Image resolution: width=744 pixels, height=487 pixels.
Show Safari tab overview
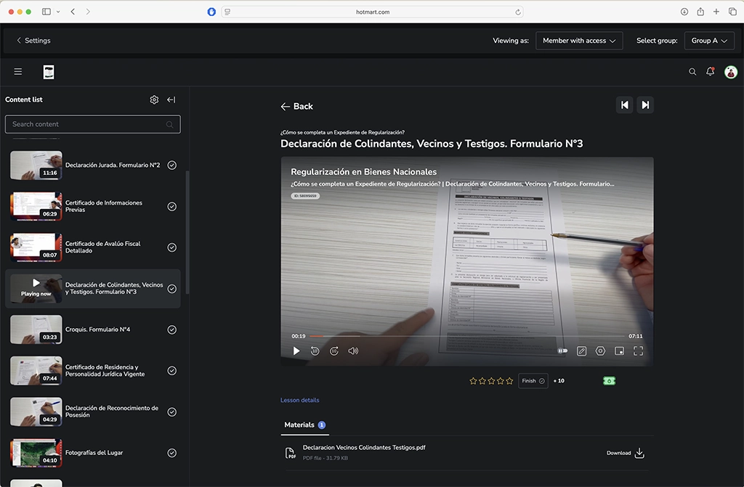click(x=732, y=12)
